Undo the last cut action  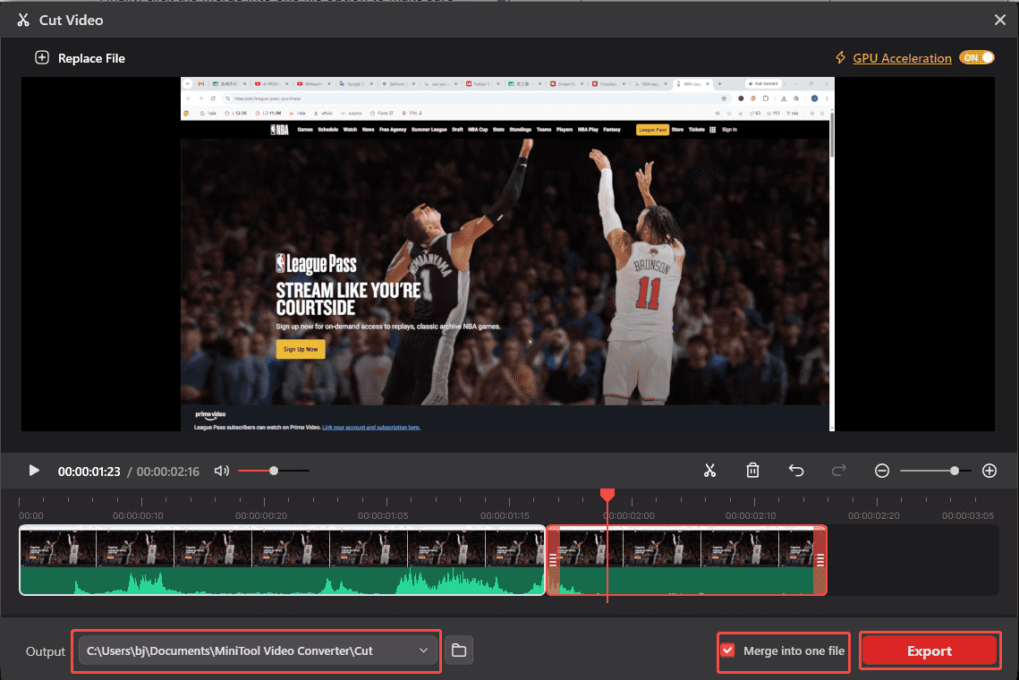point(796,471)
